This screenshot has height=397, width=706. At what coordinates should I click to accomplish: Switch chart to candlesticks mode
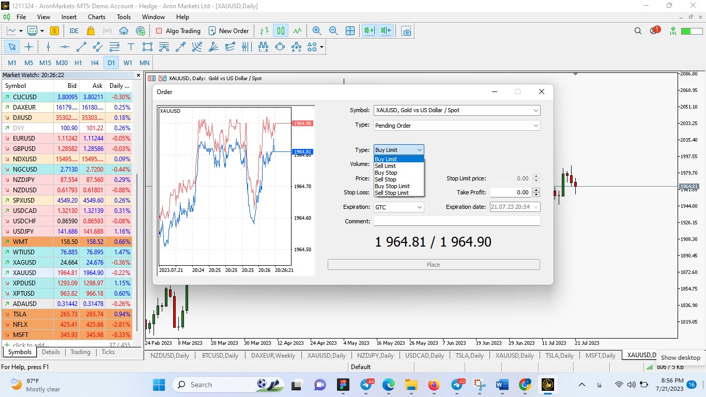coord(281,31)
